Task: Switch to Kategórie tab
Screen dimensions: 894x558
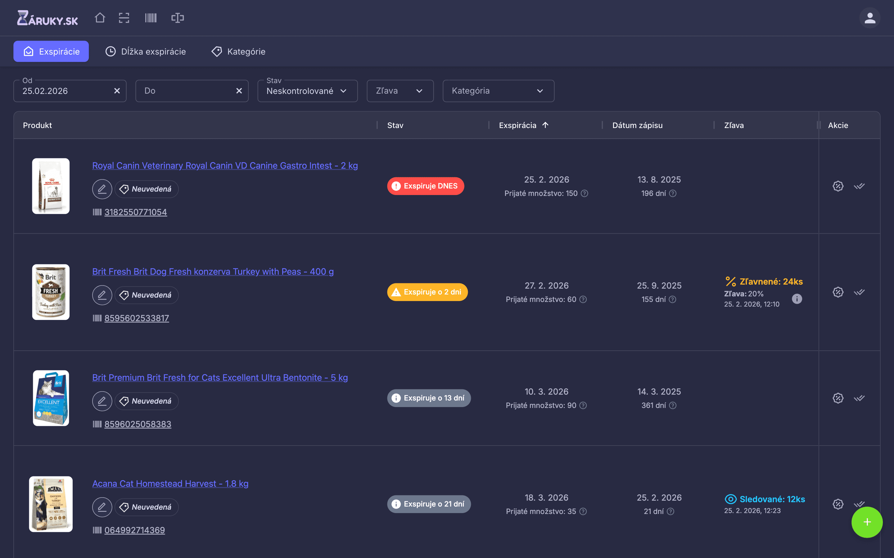Action: click(239, 51)
